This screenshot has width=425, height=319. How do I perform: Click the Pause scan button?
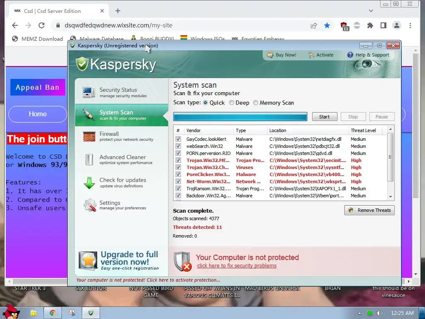pos(382,117)
